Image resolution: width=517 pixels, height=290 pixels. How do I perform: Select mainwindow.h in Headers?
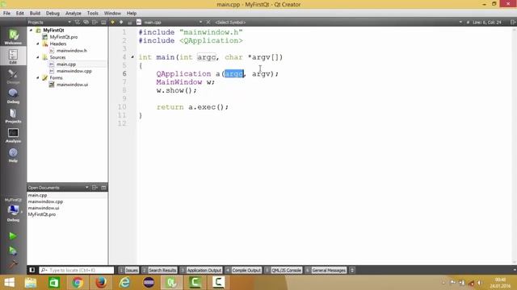click(72, 51)
